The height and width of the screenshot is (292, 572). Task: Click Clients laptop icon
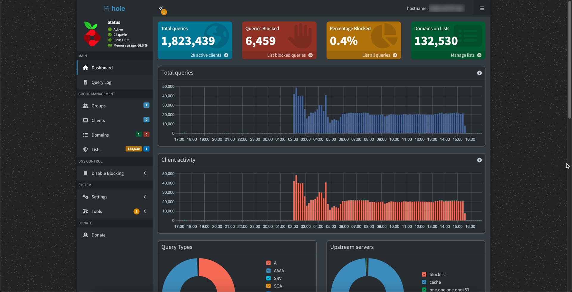click(86, 120)
